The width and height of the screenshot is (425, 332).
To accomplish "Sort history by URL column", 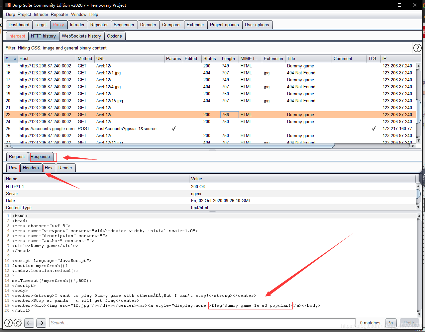I will pos(130,58).
